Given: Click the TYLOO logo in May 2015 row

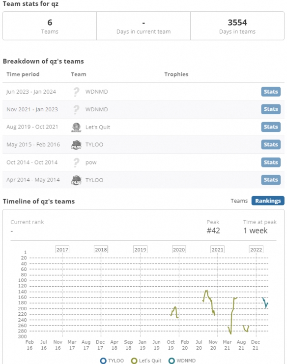Looking at the screenshot, I should pyautogui.click(x=76, y=145).
